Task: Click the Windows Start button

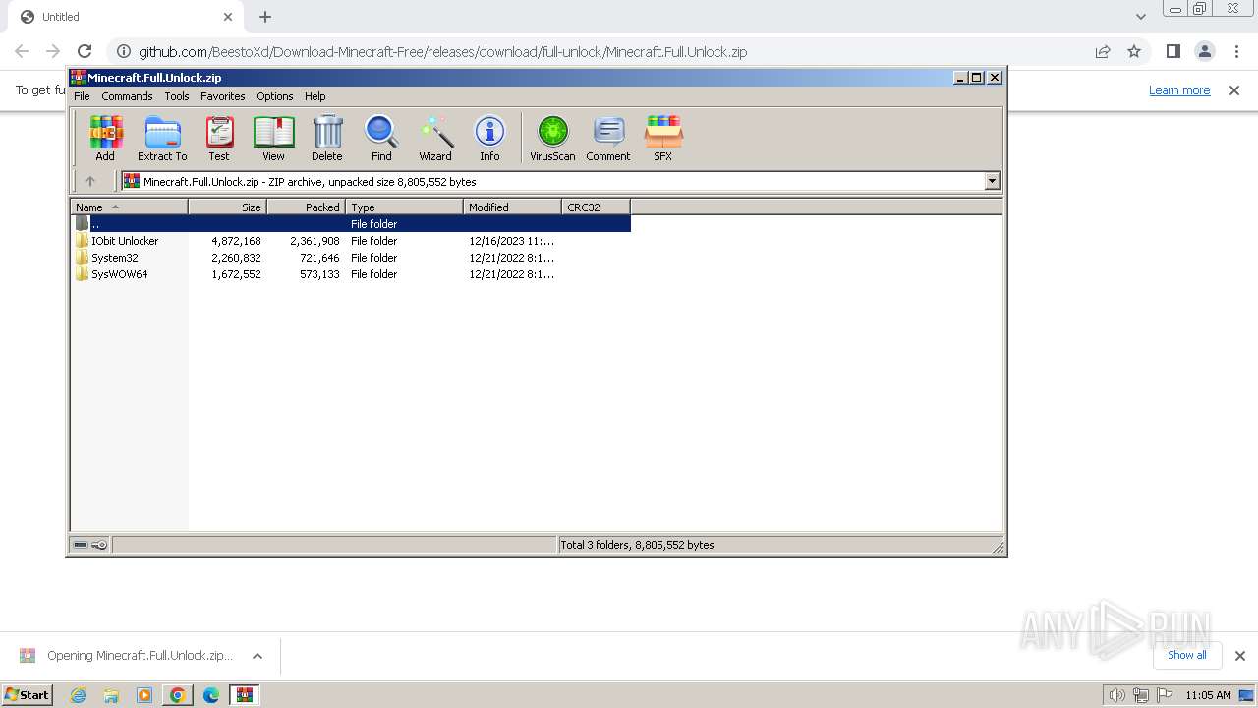Action: (x=28, y=695)
